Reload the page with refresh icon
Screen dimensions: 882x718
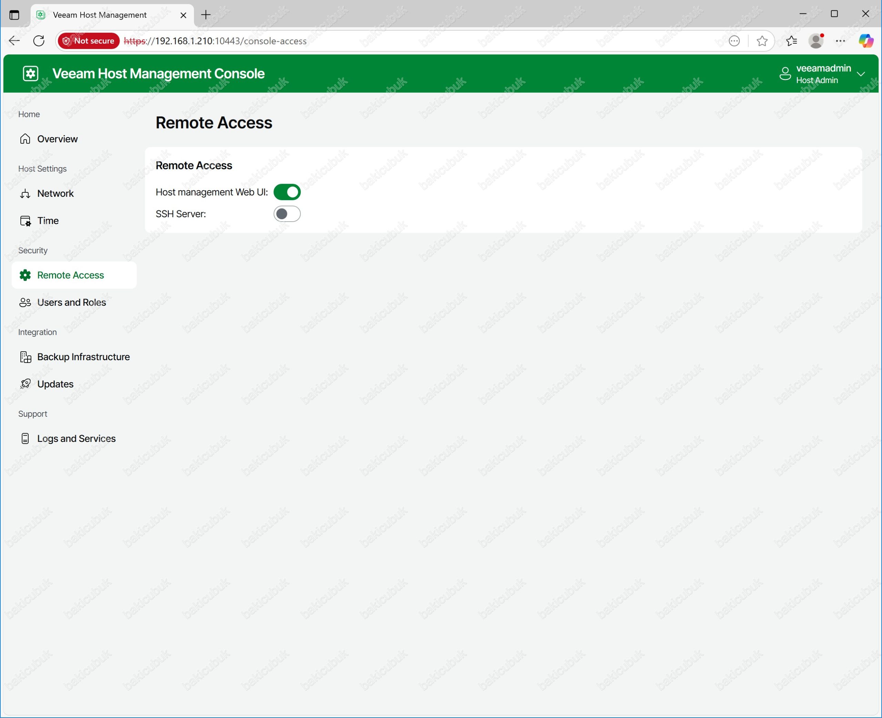[39, 41]
